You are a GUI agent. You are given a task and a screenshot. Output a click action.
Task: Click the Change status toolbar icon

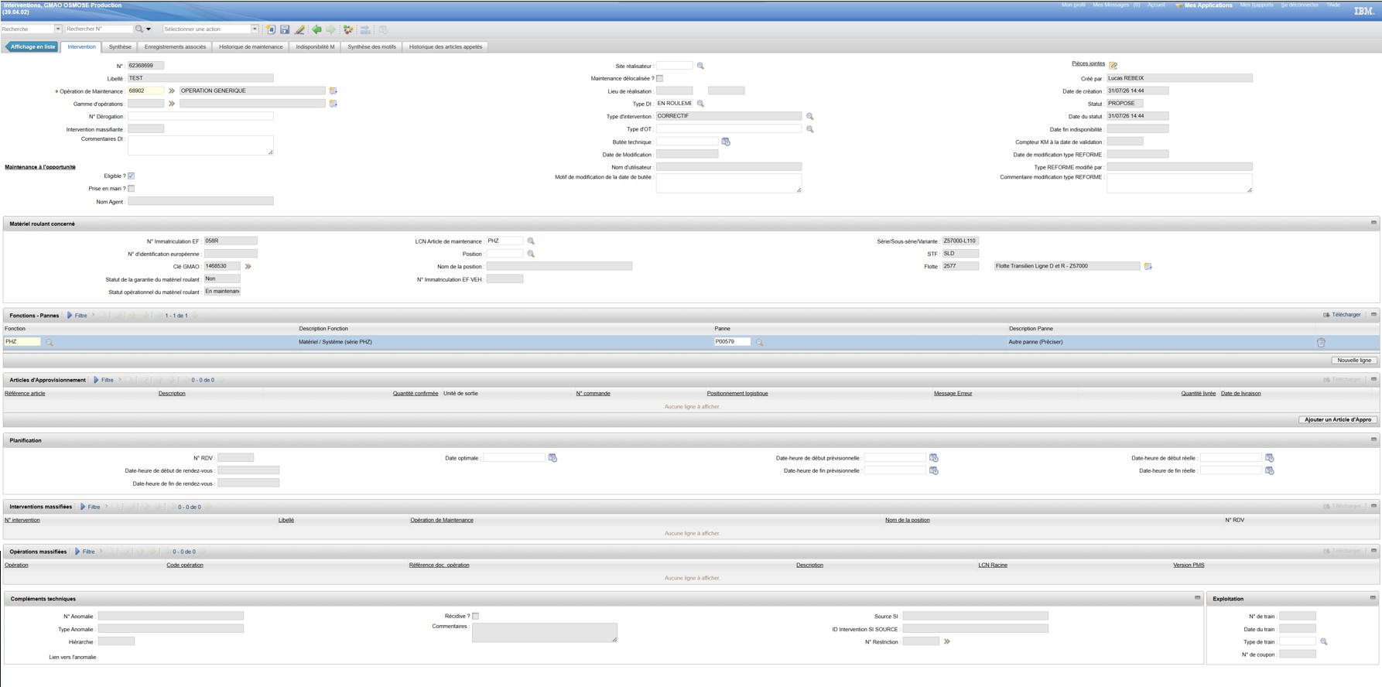coord(348,29)
